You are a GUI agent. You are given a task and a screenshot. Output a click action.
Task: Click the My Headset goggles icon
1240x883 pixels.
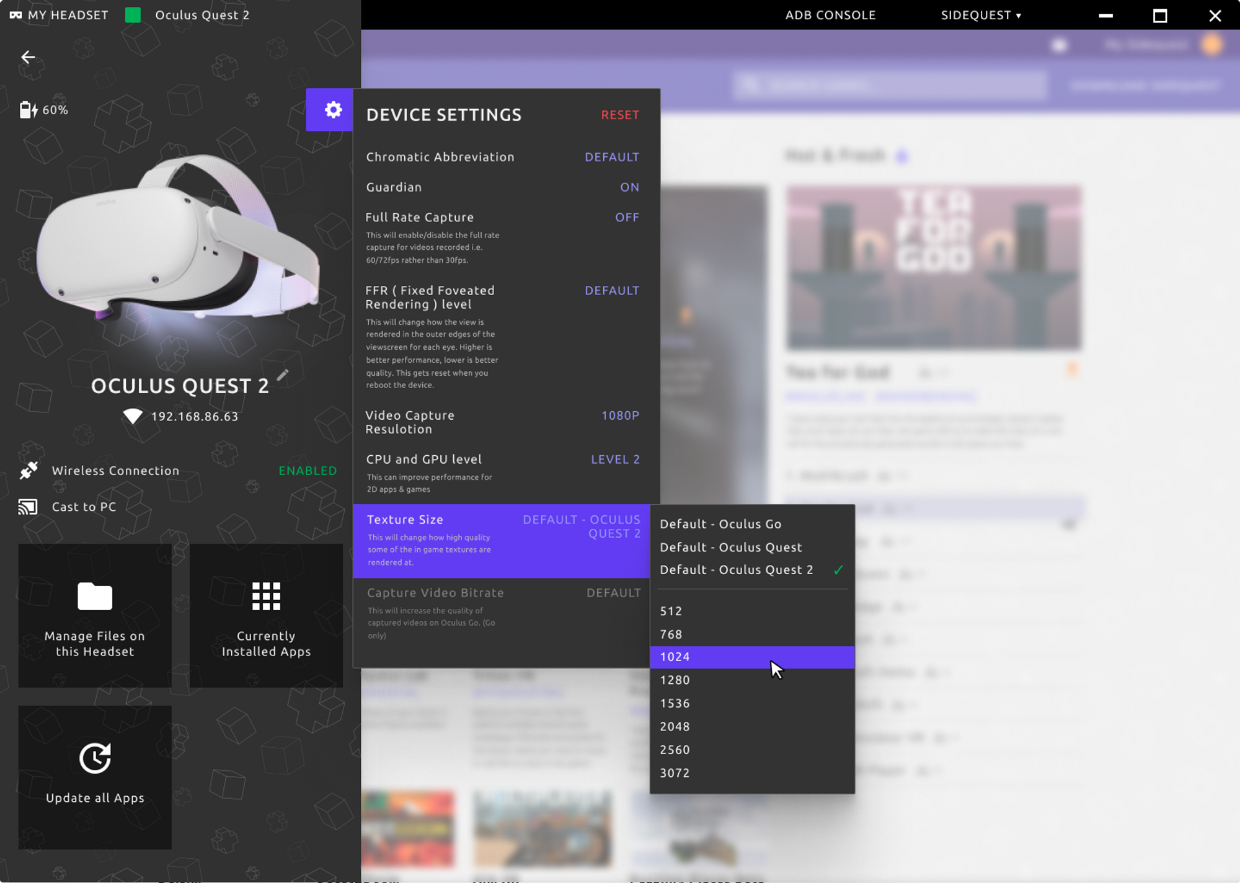click(x=15, y=15)
